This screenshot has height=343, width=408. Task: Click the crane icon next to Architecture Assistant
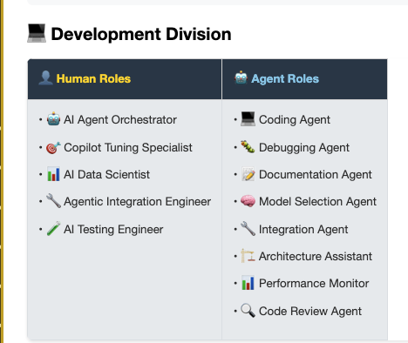click(248, 256)
